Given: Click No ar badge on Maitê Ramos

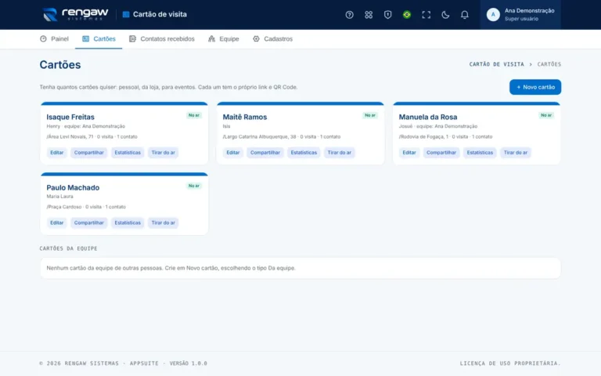Looking at the screenshot, I should (370, 115).
